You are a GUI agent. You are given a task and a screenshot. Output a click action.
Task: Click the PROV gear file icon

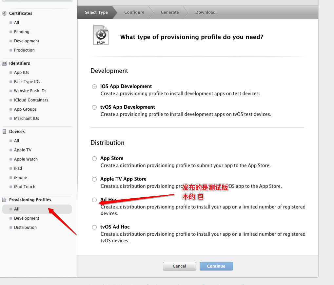[x=101, y=35]
